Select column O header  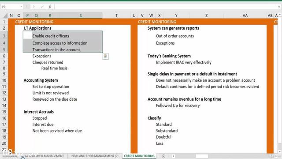pyautogui.click(x=19, y=15)
